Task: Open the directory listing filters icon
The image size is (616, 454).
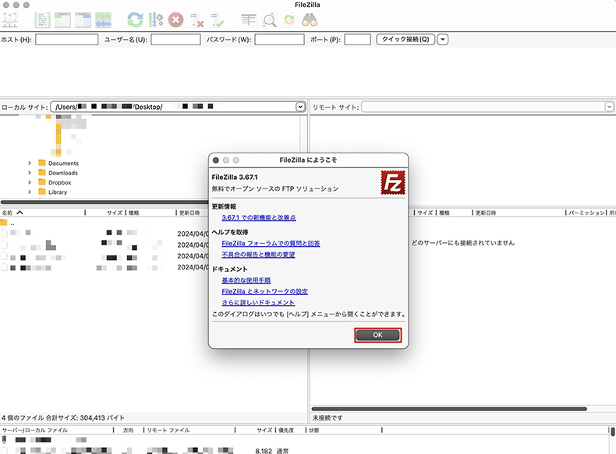Action: (x=249, y=20)
